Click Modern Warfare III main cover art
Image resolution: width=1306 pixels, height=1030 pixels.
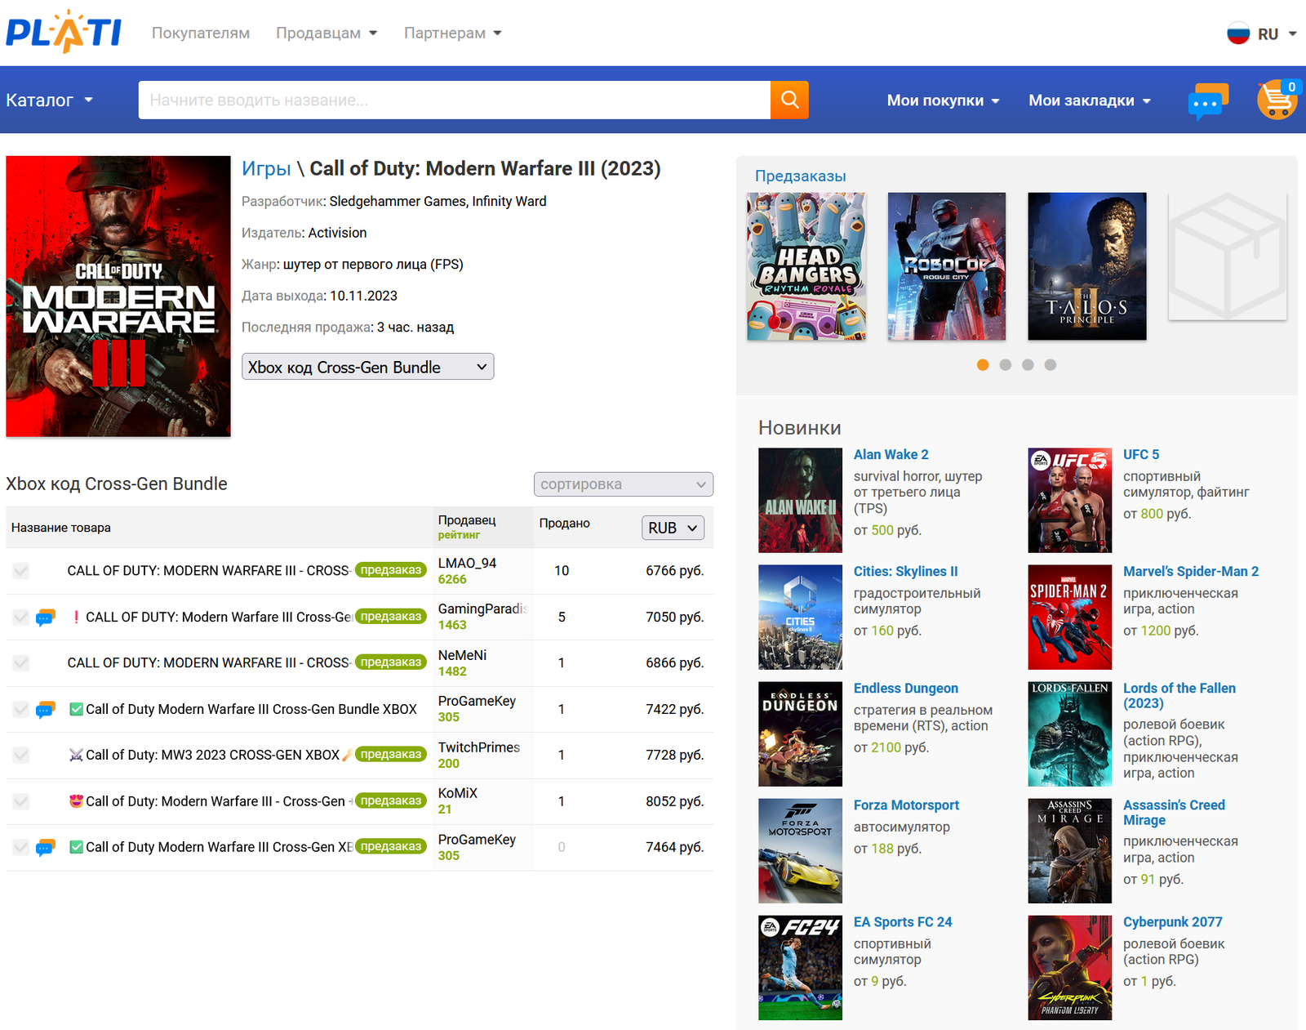118,297
